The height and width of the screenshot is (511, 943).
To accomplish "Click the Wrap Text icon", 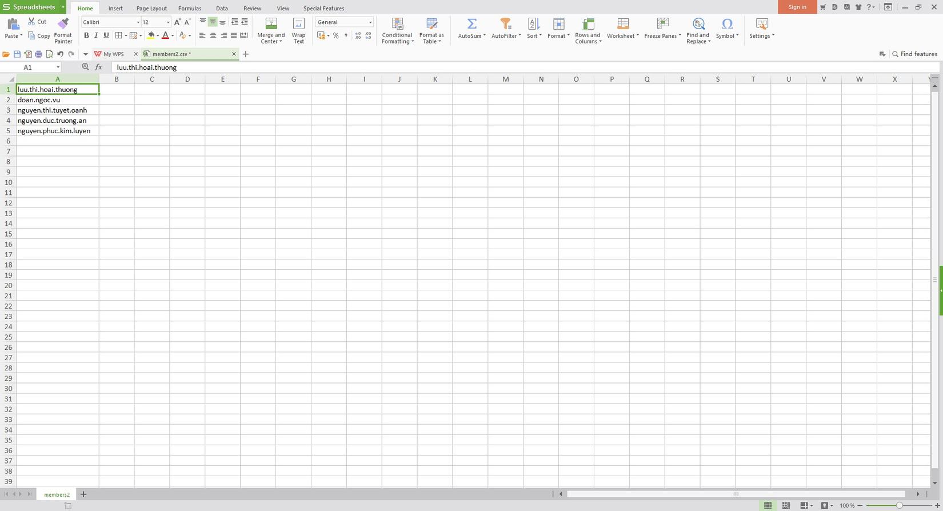I will click(x=298, y=24).
